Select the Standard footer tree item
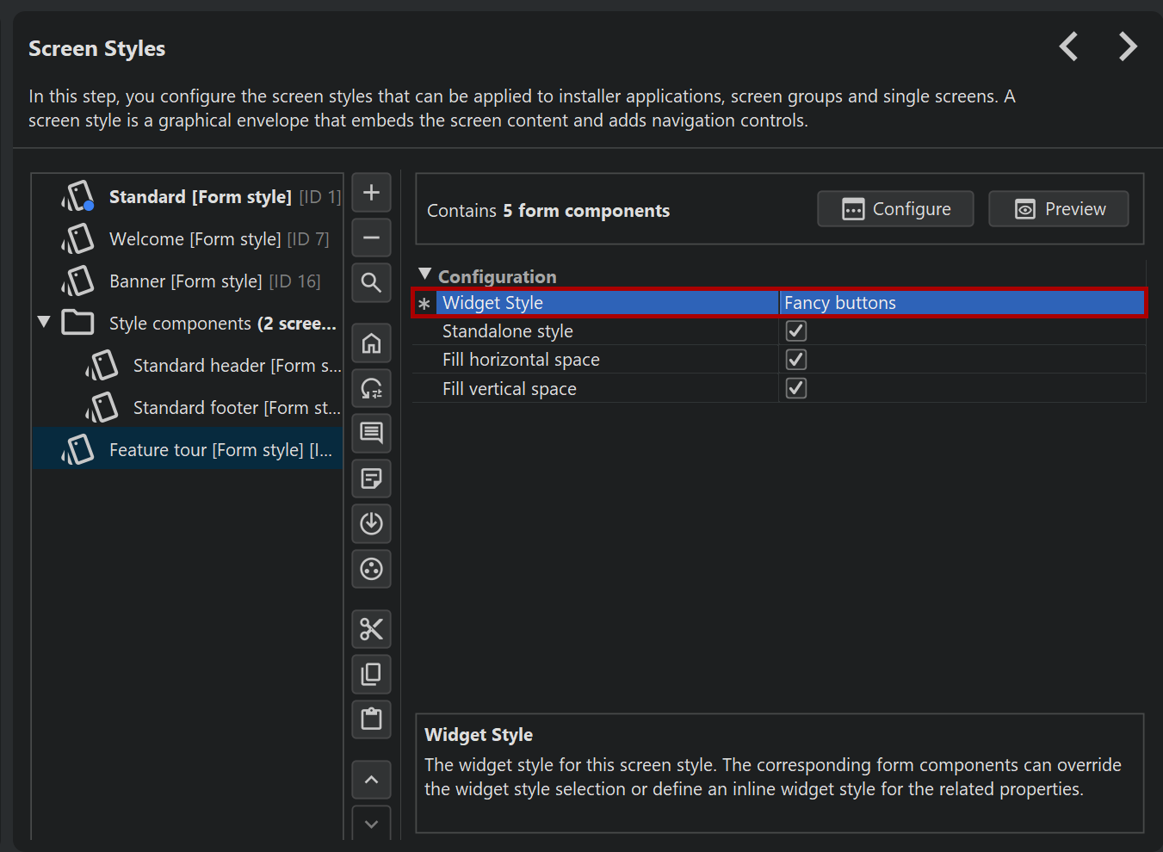Screen dimensions: 1163x852 coord(236,408)
